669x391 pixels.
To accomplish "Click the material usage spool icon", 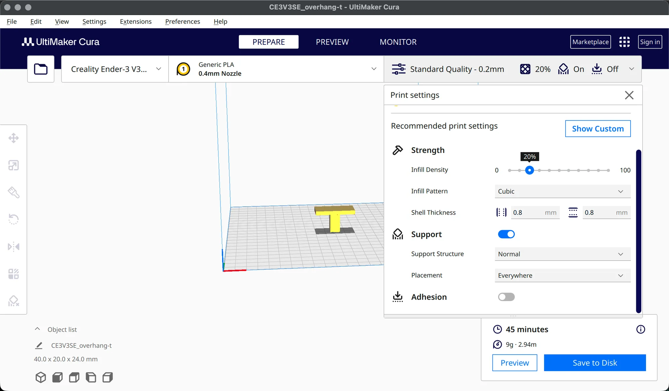I will (x=497, y=345).
